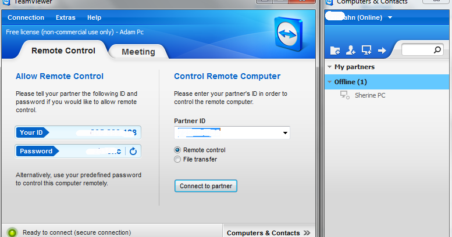The width and height of the screenshot is (452, 237).
Task: Open the Extras menu
Action: coord(65,17)
